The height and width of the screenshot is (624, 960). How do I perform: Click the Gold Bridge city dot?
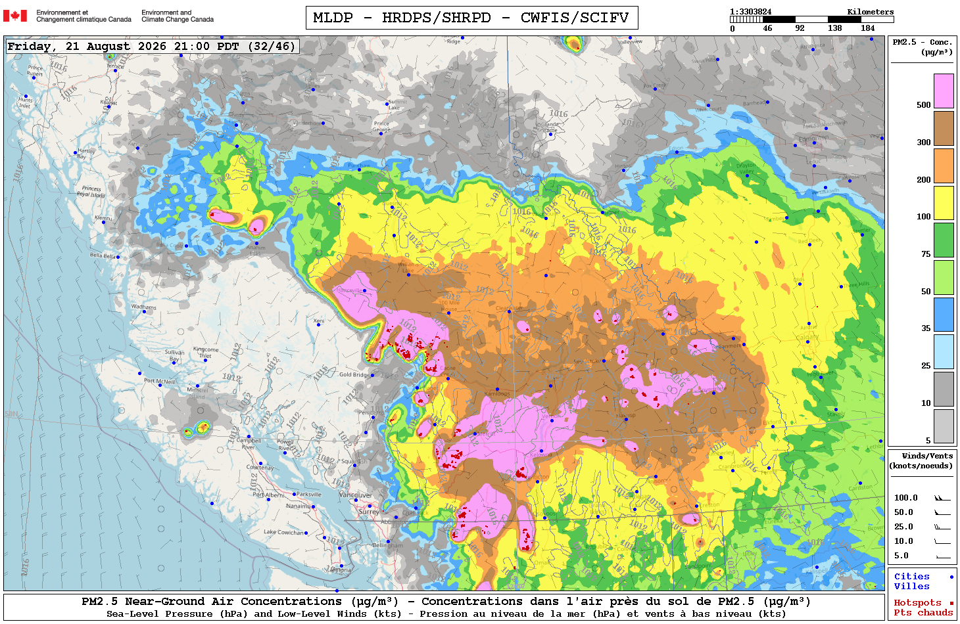[x=373, y=375]
